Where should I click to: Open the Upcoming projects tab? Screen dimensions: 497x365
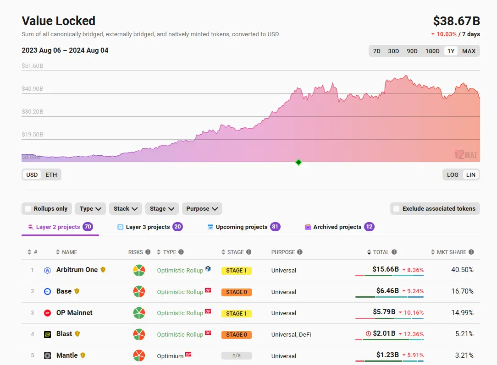pos(243,227)
